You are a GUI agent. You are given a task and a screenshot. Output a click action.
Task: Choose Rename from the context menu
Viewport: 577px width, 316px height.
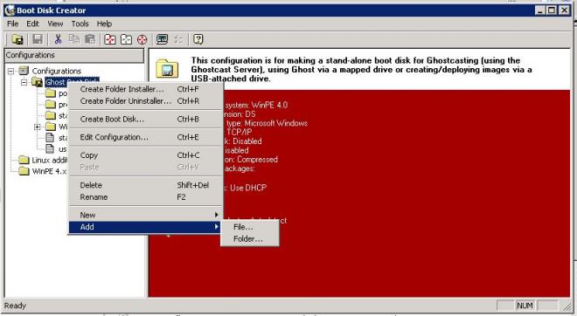click(146, 197)
